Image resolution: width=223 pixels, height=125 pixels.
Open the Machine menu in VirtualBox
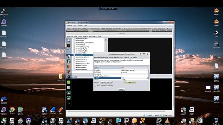coord(69,25)
